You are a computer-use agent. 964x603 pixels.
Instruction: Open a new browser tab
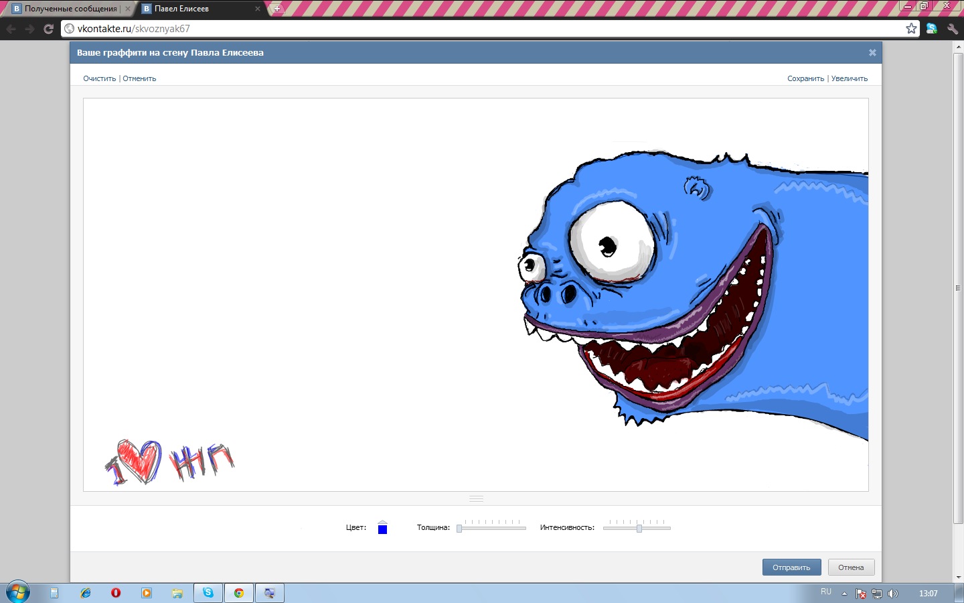tap(276, 9)
